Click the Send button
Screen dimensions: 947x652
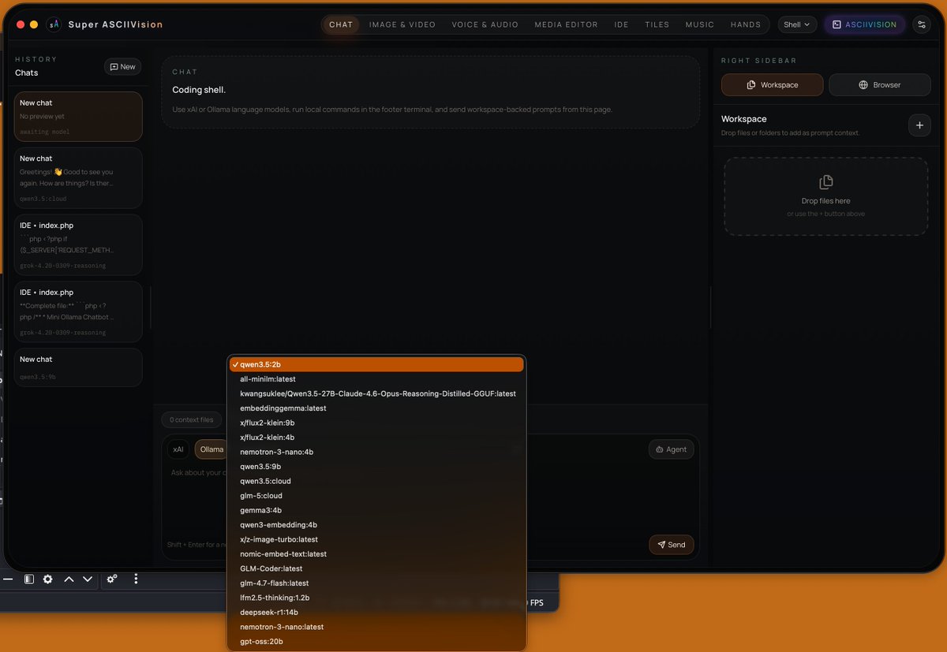(672, 545)
